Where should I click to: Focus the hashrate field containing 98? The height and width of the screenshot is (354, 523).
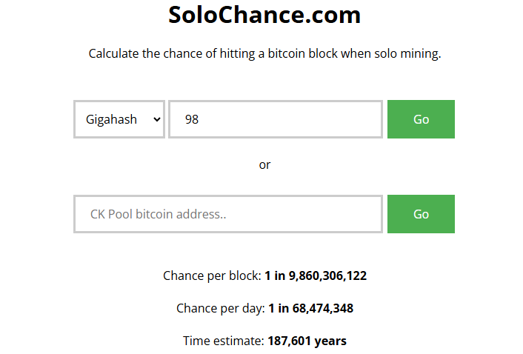[x=276, y=119]
